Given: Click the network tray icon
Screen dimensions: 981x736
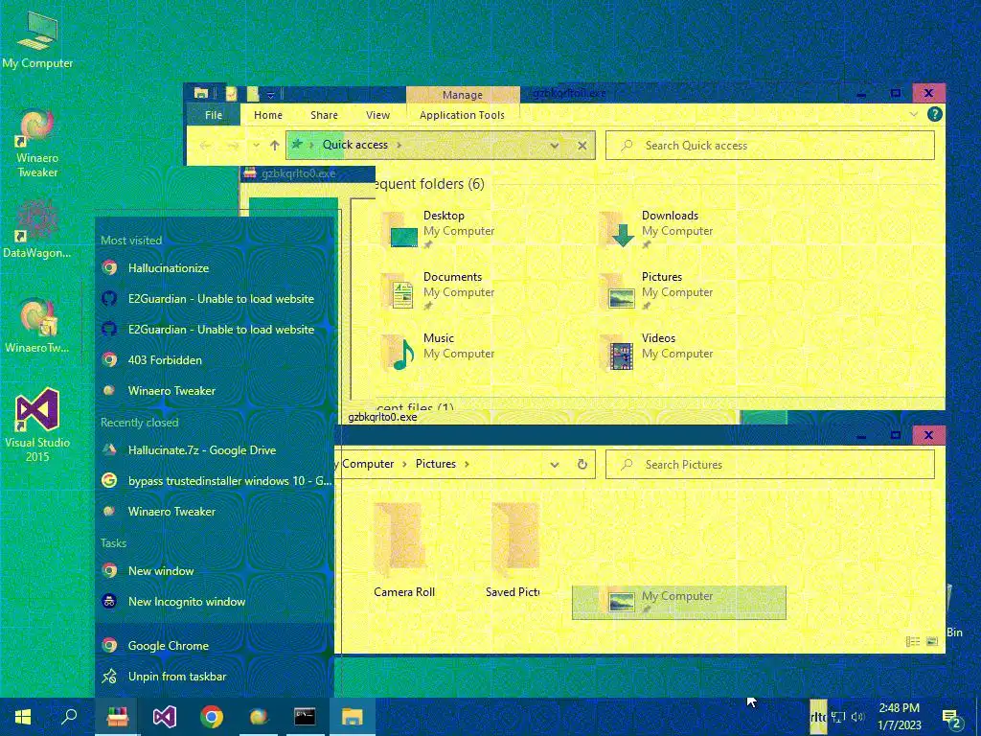Looking at the screenshot, I should pos(838,717).
